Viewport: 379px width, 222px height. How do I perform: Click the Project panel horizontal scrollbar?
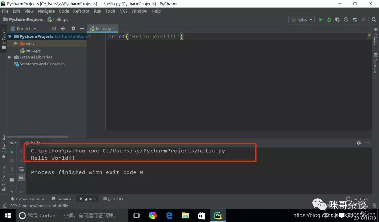pyautogui.click(x=38, y=137)
